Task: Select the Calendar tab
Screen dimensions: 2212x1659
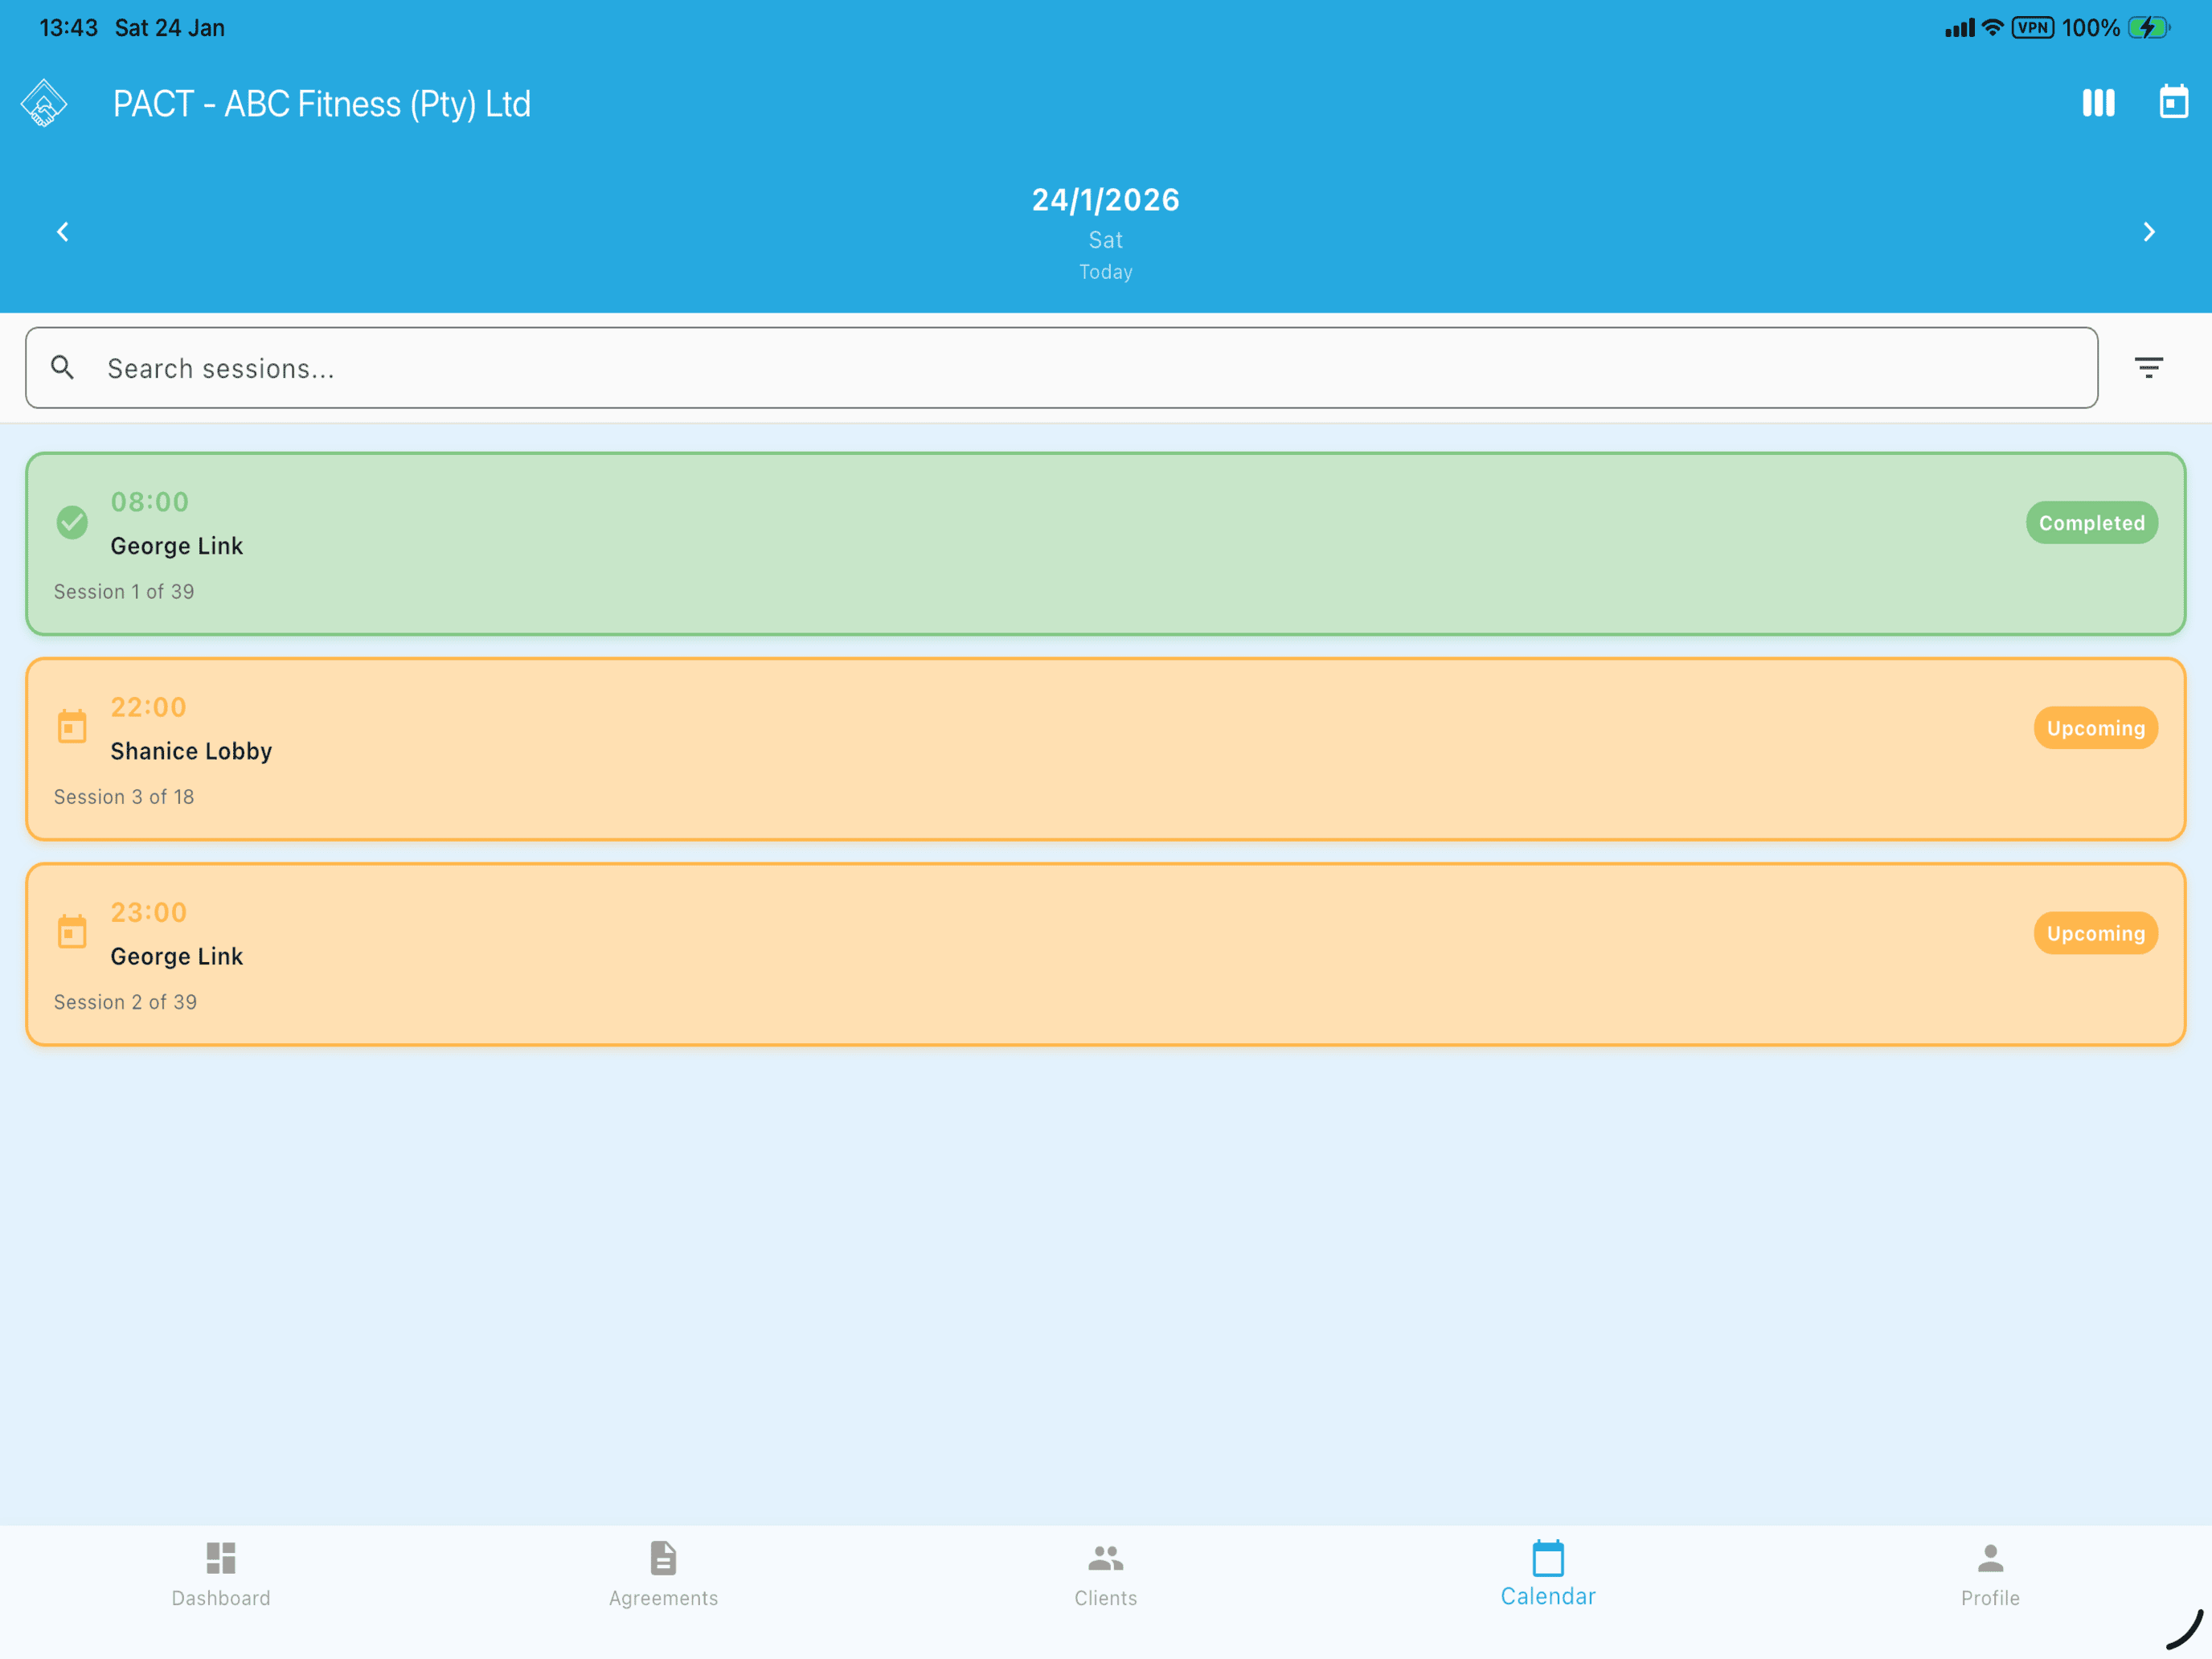Action: click(x=1548, y=1574)
